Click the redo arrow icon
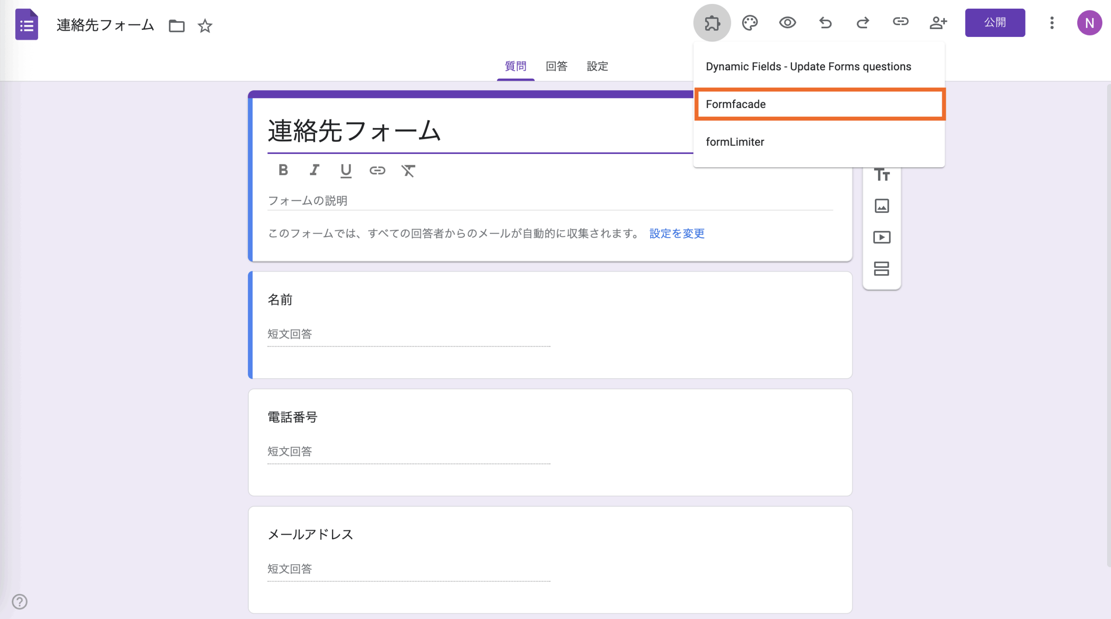Screen dimensions: 1111x619 coord(863,23)
